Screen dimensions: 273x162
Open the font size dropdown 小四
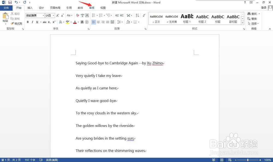pyautogui.click(x=54, y=15)
